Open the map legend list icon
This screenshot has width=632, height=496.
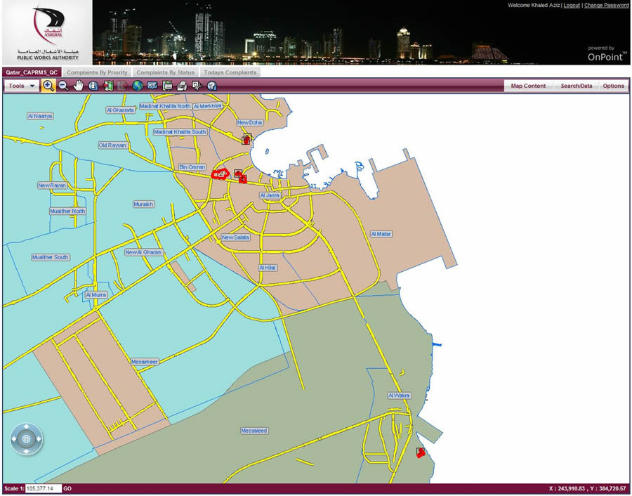(167, 86)
